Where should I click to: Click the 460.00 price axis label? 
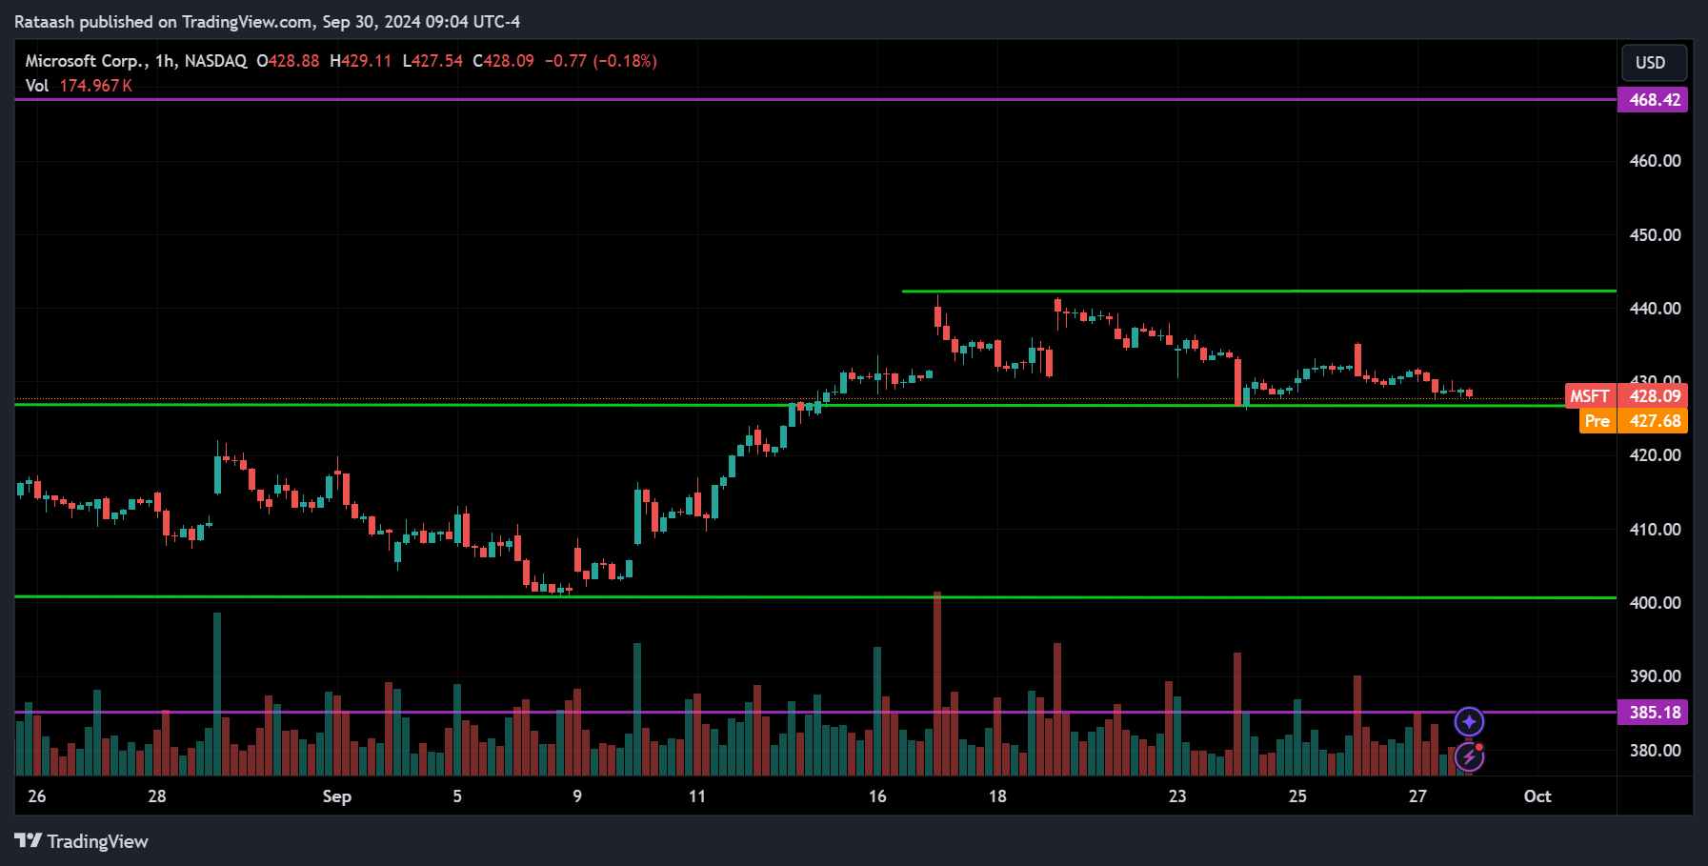coord(1655,161)
